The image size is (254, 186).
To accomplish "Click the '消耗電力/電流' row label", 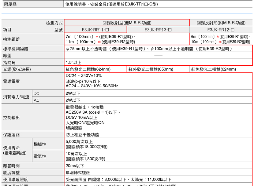I will 16,97.
